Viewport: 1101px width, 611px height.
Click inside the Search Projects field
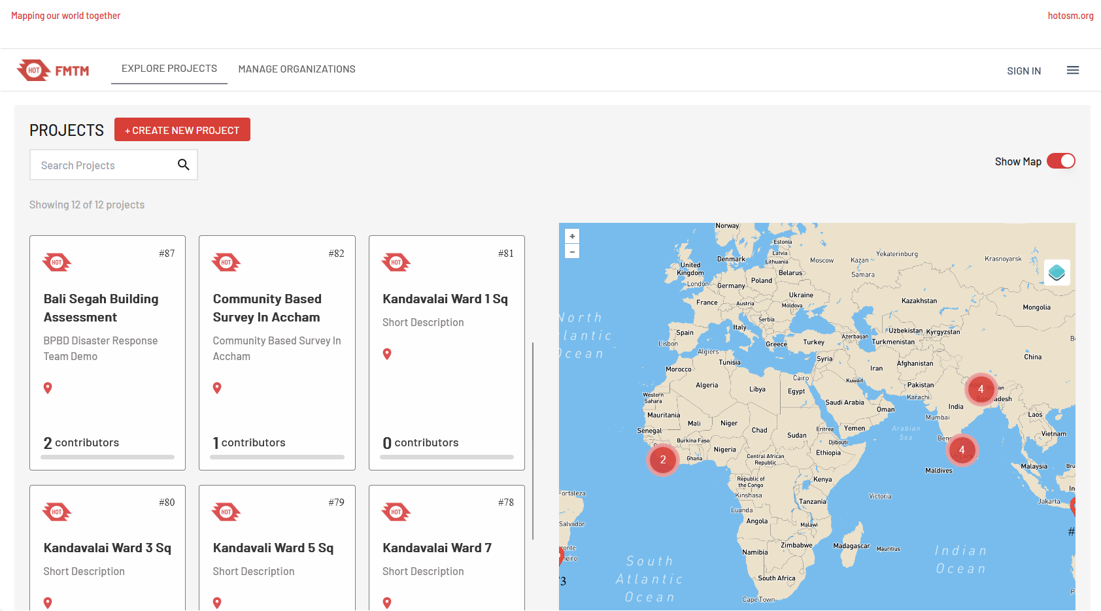pyautogui.click(x=98, y=165)
